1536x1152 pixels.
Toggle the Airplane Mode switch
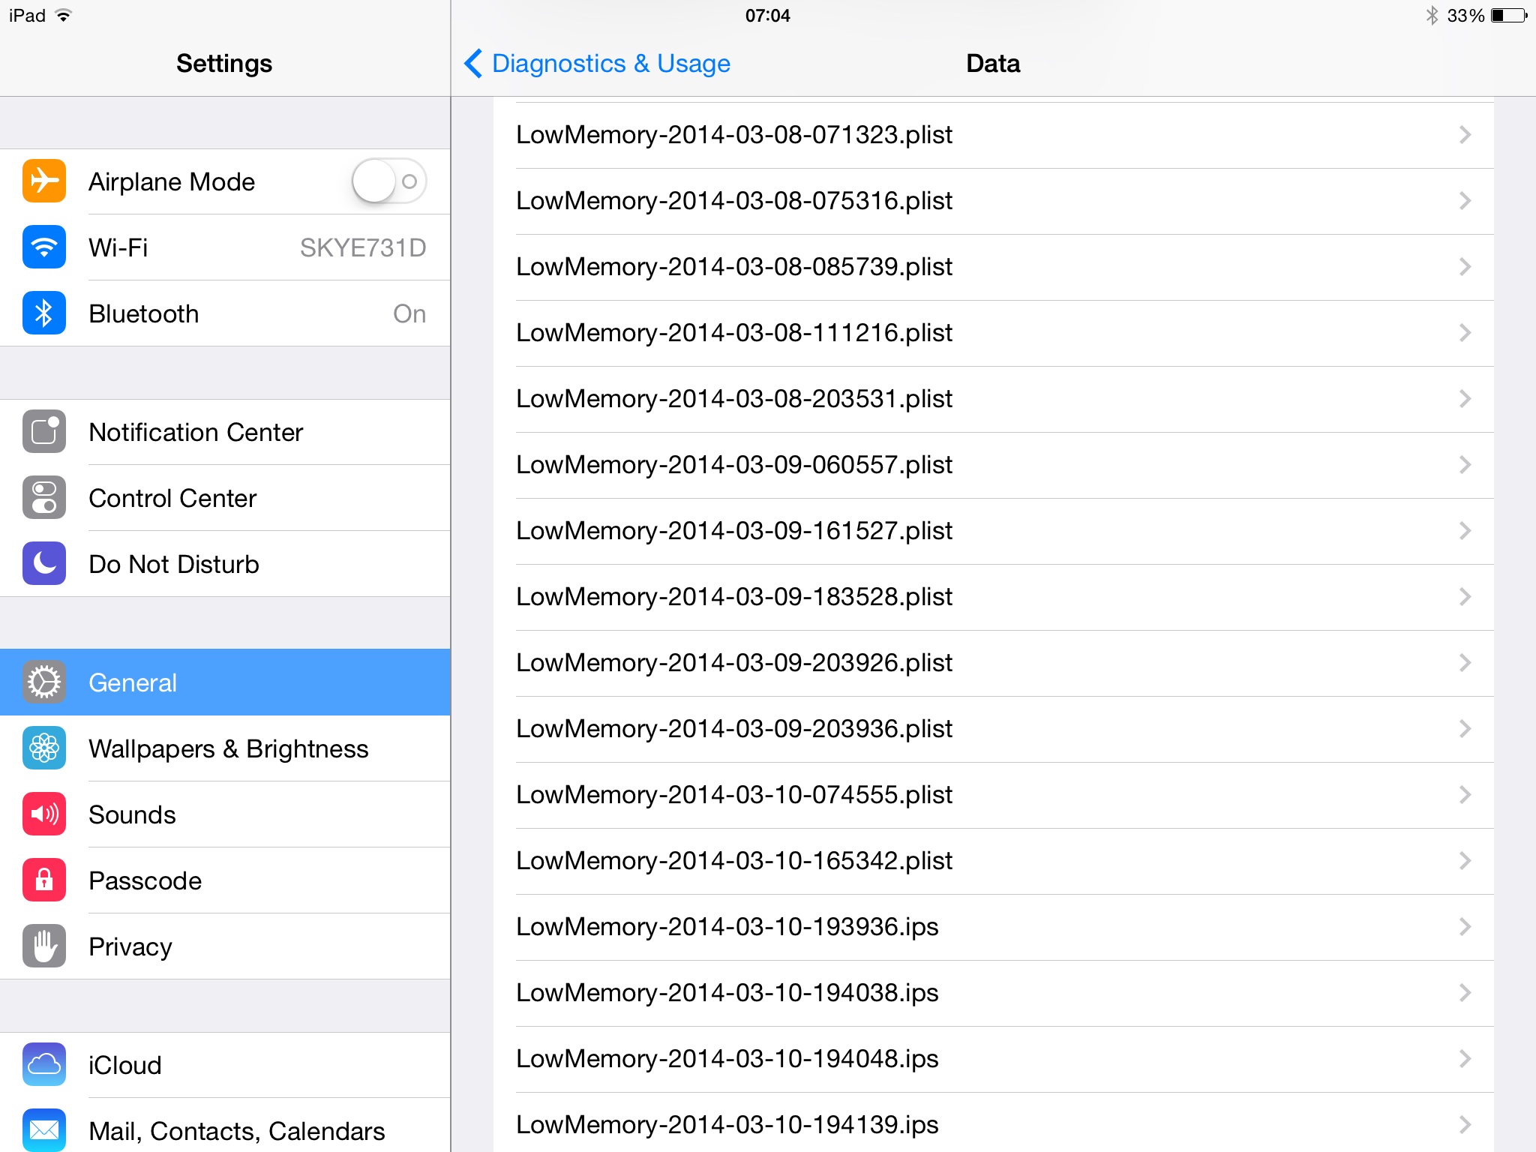389,181
